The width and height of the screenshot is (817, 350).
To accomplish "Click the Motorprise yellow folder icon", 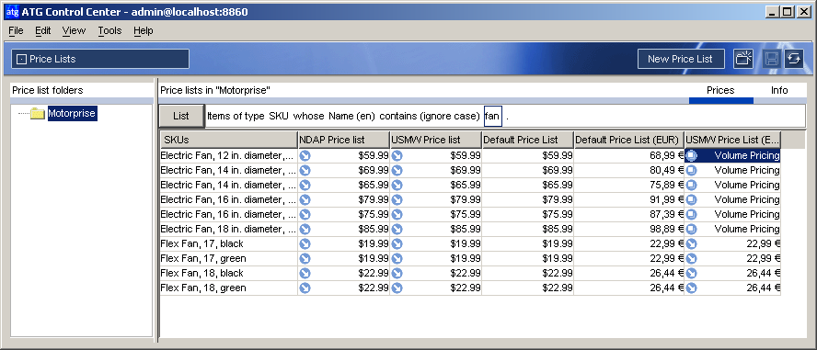I will (x=38, y=113).
